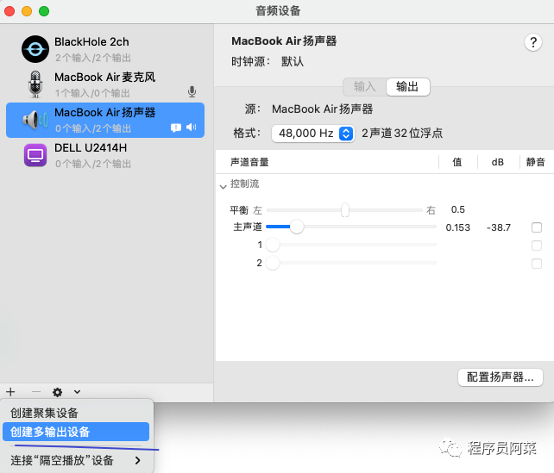The height and width of the screenshot is (473, 554).
Task: Select the DELL U2414H display icon
Action: pyautogui.click(x=35, y=155)
